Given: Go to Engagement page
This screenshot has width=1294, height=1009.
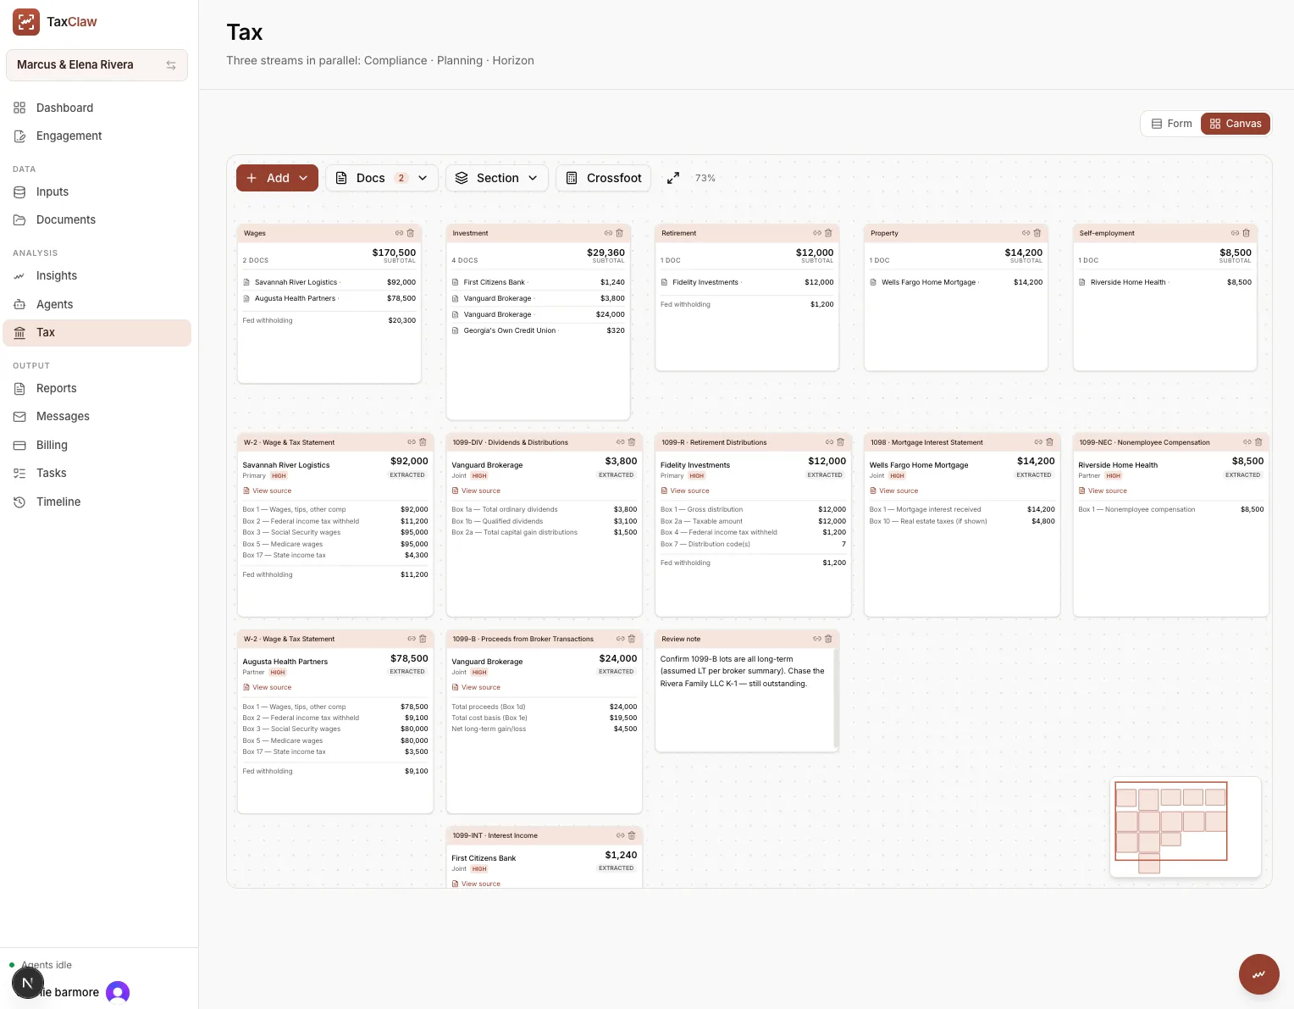Looking at the screenshot, I should [x=97, y=136].
